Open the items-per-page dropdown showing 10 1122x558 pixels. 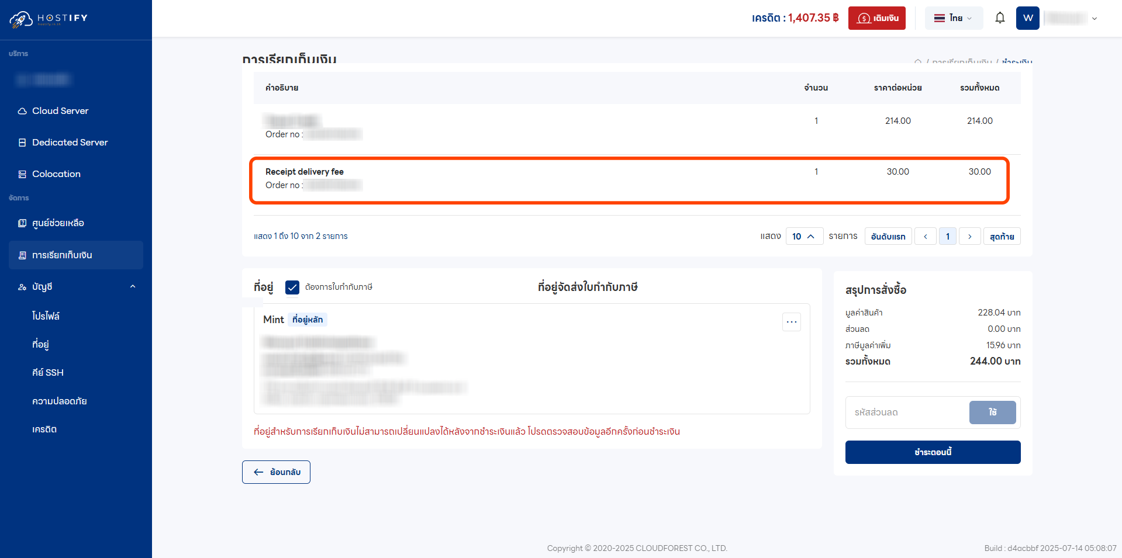pos(804,236)
